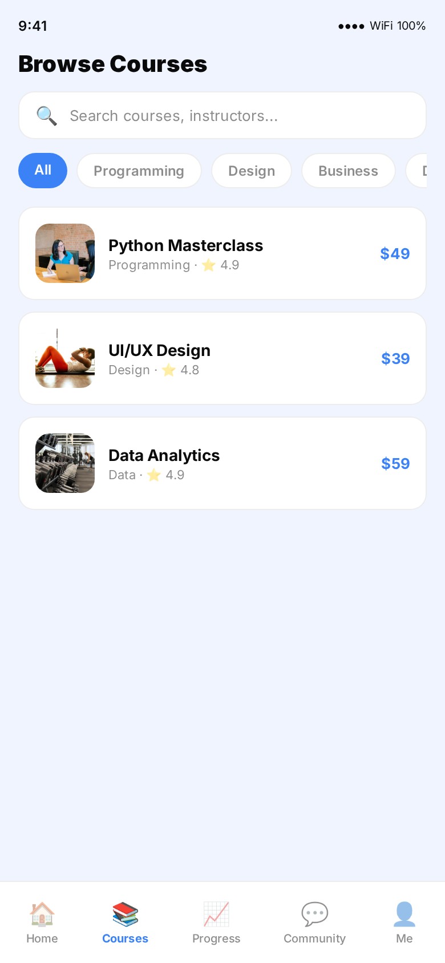
Task: Open the Community chat bubble icon
Action: pyautogui.click(x=314, y=913)
